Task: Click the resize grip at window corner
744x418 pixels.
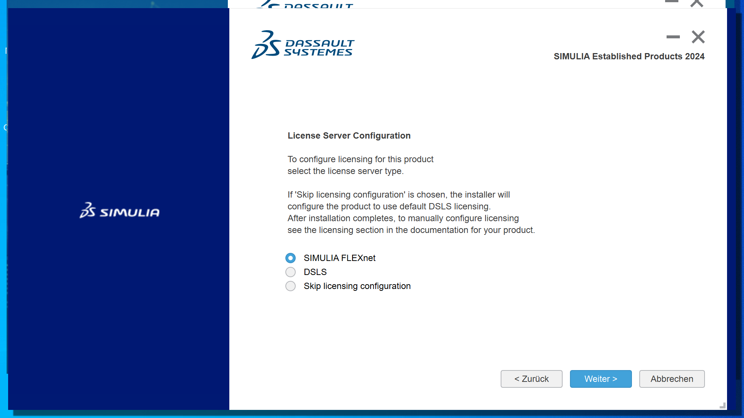Action: click(x=723, y=405)
